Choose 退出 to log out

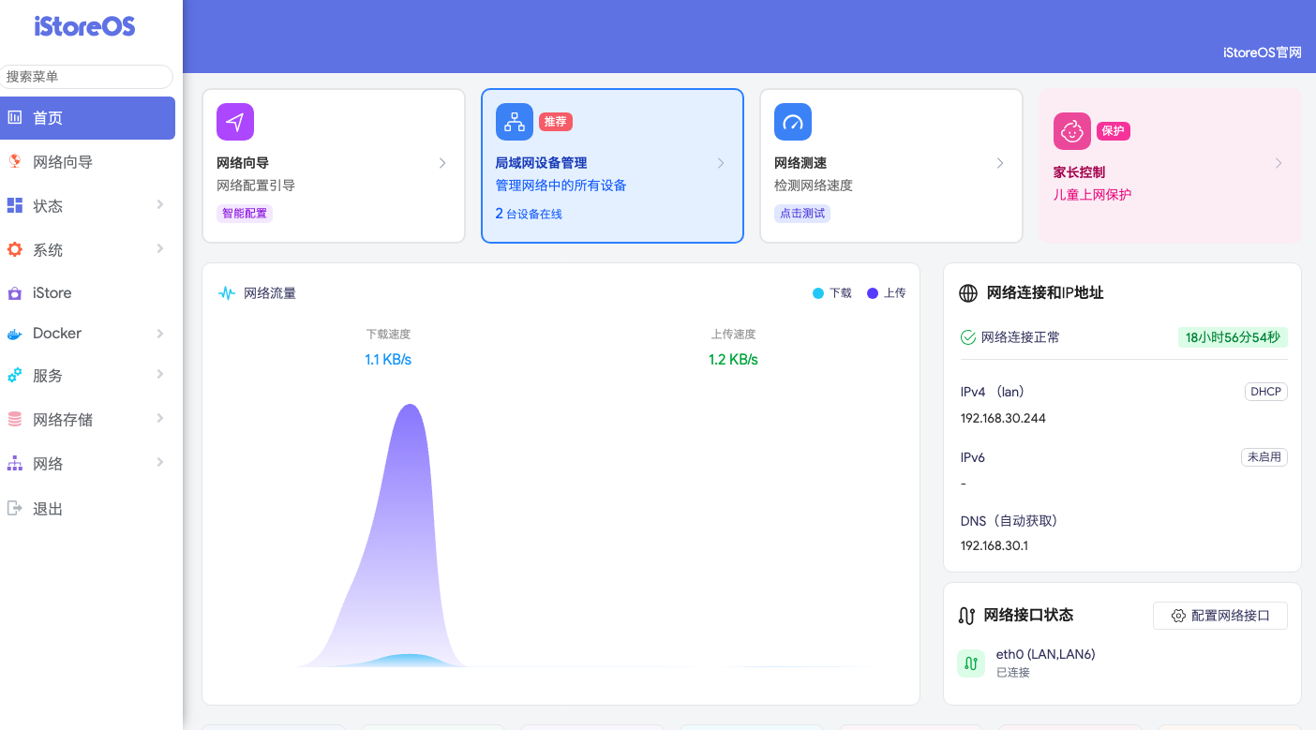tap(87, 509)
